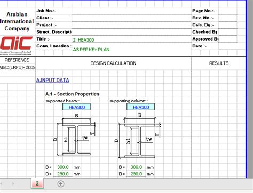Navigate to next sheet arrow

(13, 183)
